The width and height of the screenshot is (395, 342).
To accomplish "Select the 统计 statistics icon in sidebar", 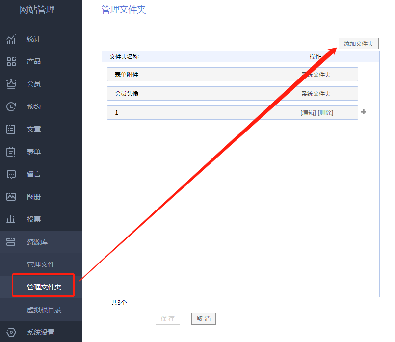I will tap(11, 39).
